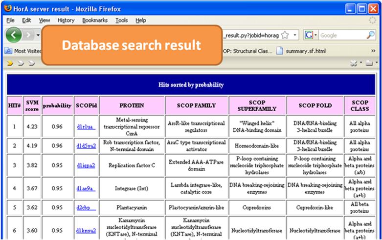Click the Most Visited bookmark icon
The image size is (382, 240).
point(8,50)
